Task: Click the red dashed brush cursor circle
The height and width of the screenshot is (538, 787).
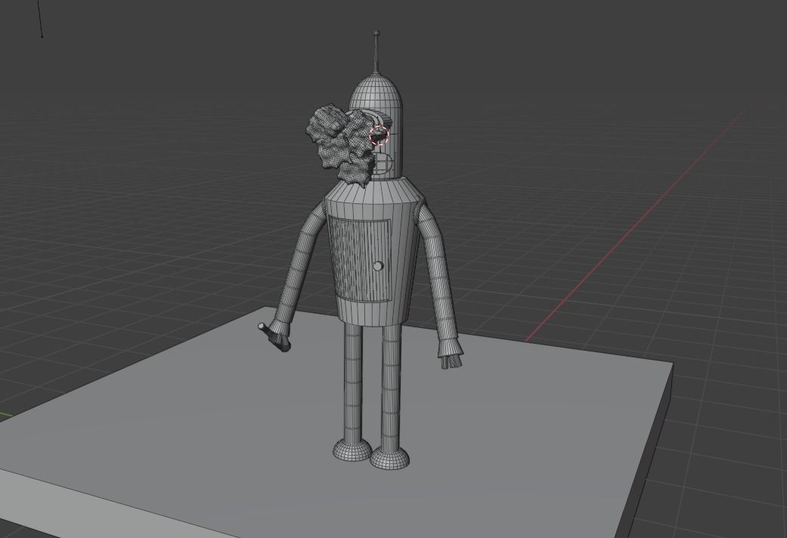Action: tap(380, 135)
